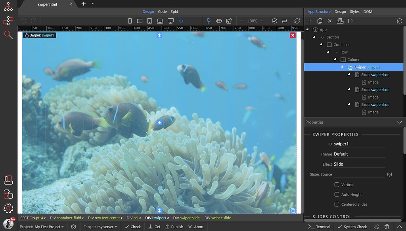Viewport: 406px width, 231px height.
Task: Enable Centered Slides
Action: tap(337, 204)
